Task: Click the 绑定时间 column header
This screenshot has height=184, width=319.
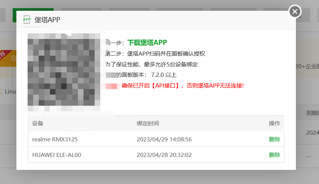Action: [x=148, y=123]
